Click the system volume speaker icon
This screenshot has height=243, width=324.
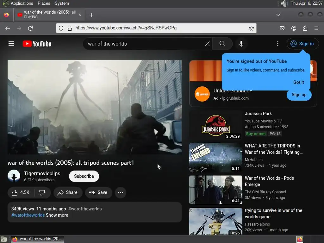pyautogui.click(x=284, y=3)
